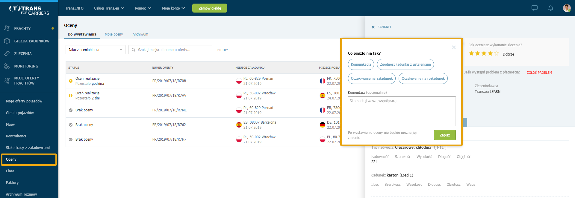Click Polish flag in RZ08 row

tap(239, 81)
